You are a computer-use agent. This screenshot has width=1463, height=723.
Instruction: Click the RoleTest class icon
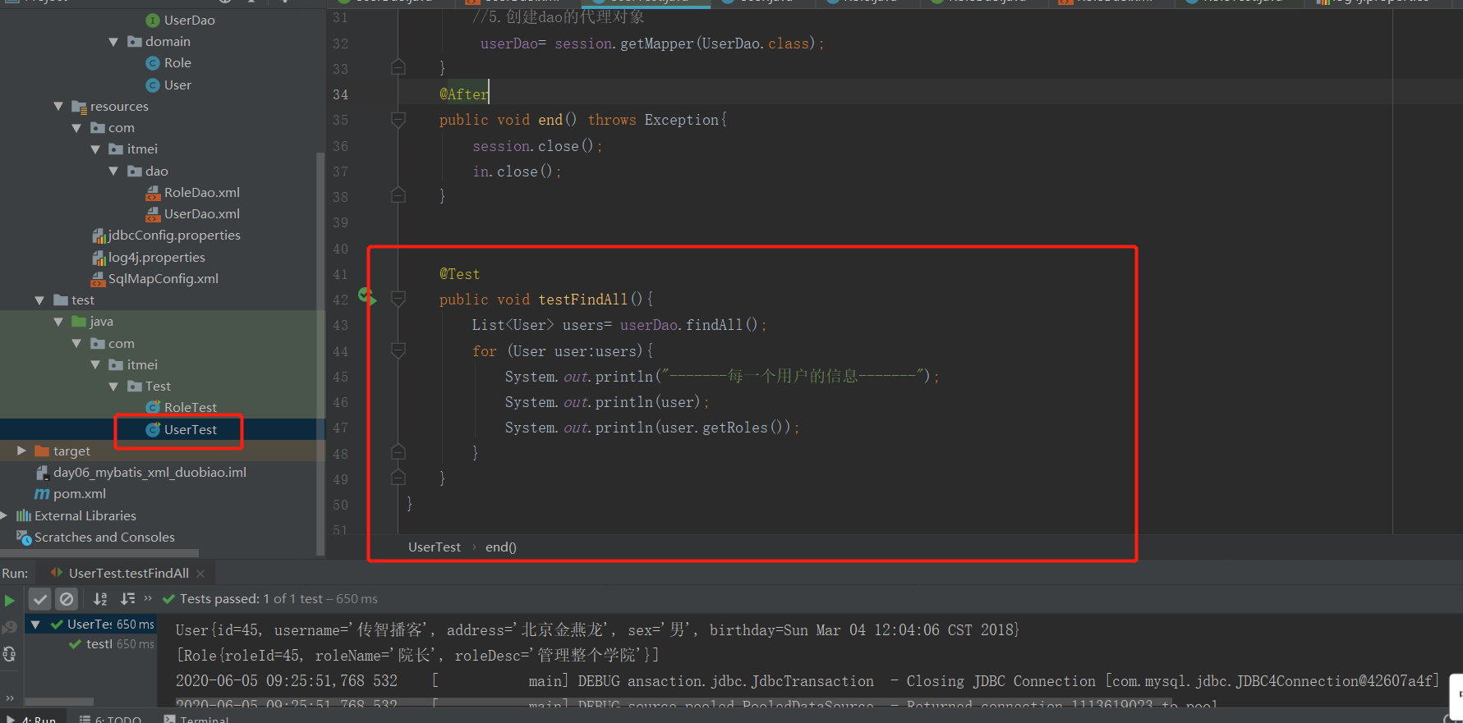click(x=153, y=408)
